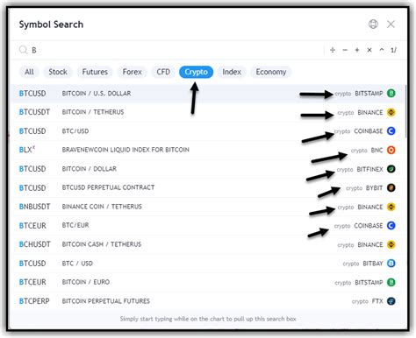Choose BNBUSDT Binance Coin result

[207, 207]
